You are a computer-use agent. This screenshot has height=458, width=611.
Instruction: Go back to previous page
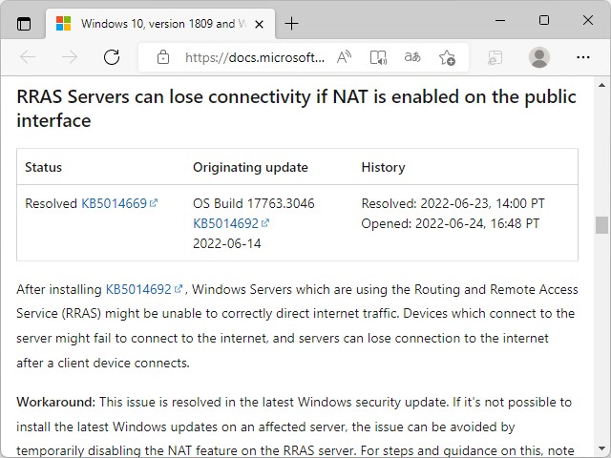click(28, 57)
